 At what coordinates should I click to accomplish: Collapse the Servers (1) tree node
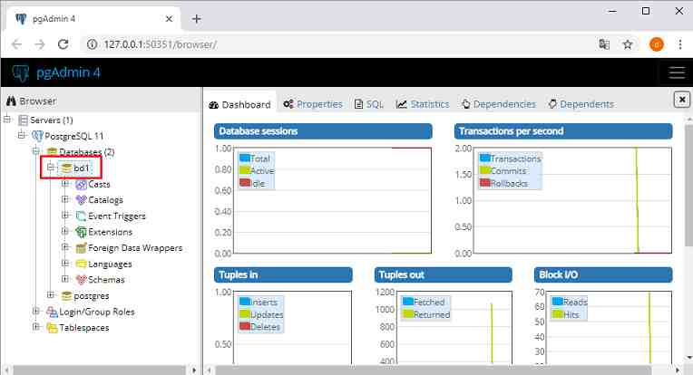(7, 120)
